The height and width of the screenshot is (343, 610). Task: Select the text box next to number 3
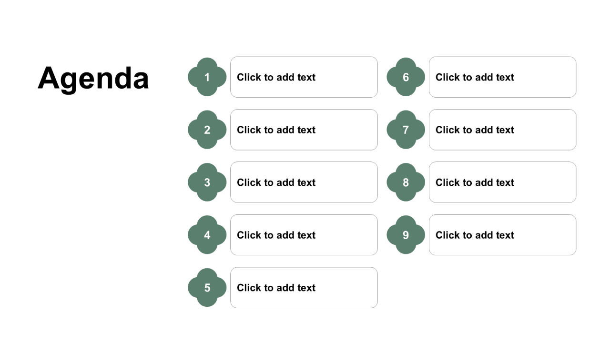tap(304, 182)
